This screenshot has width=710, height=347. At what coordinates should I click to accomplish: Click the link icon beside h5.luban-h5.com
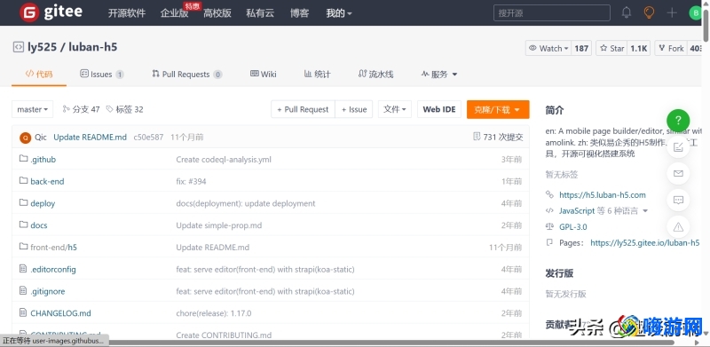pos(549,194)
